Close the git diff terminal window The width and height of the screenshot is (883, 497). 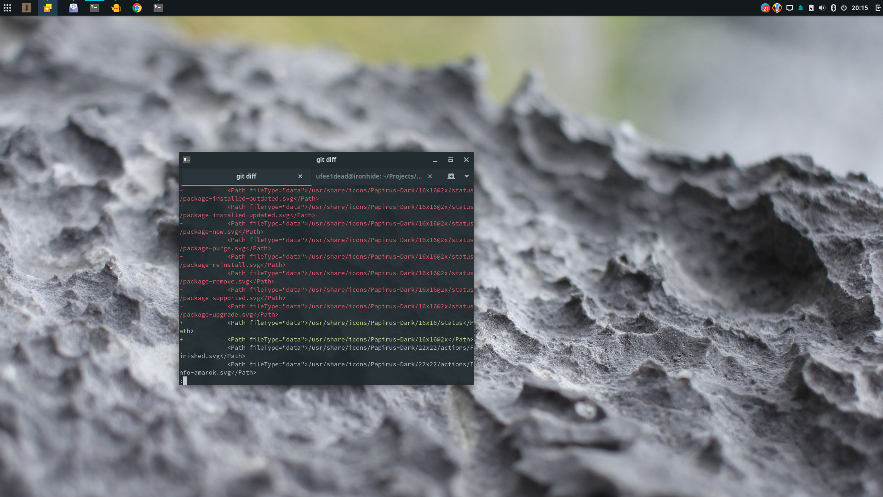(466, 160)
